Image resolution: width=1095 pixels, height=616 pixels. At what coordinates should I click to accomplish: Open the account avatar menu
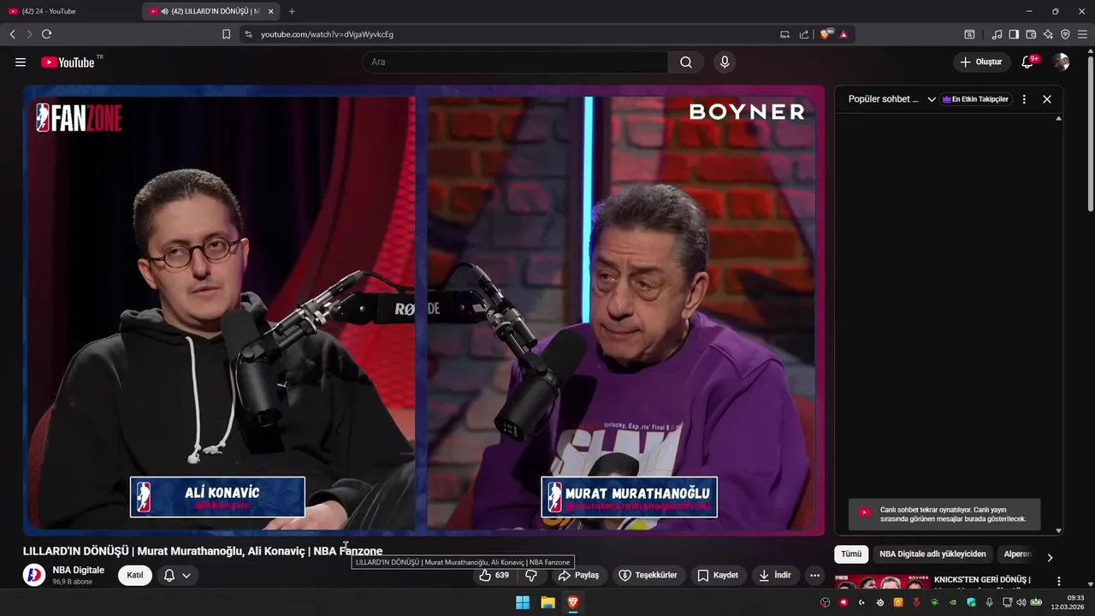1061,62
